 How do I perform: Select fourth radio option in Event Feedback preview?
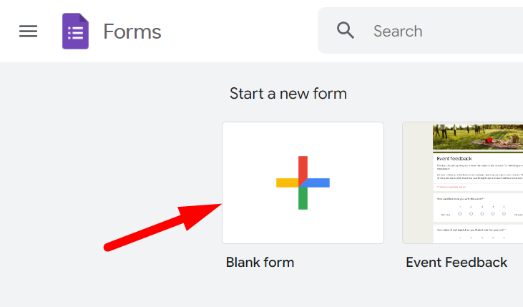pyautogui.click(x=494, y=213)
